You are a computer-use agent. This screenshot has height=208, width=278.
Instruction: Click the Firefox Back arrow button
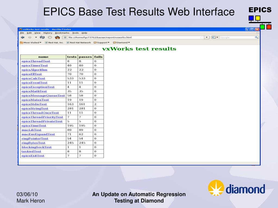pos(23,37)
